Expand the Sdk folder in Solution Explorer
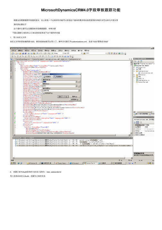The image size is (162, 230). [134, 76]
